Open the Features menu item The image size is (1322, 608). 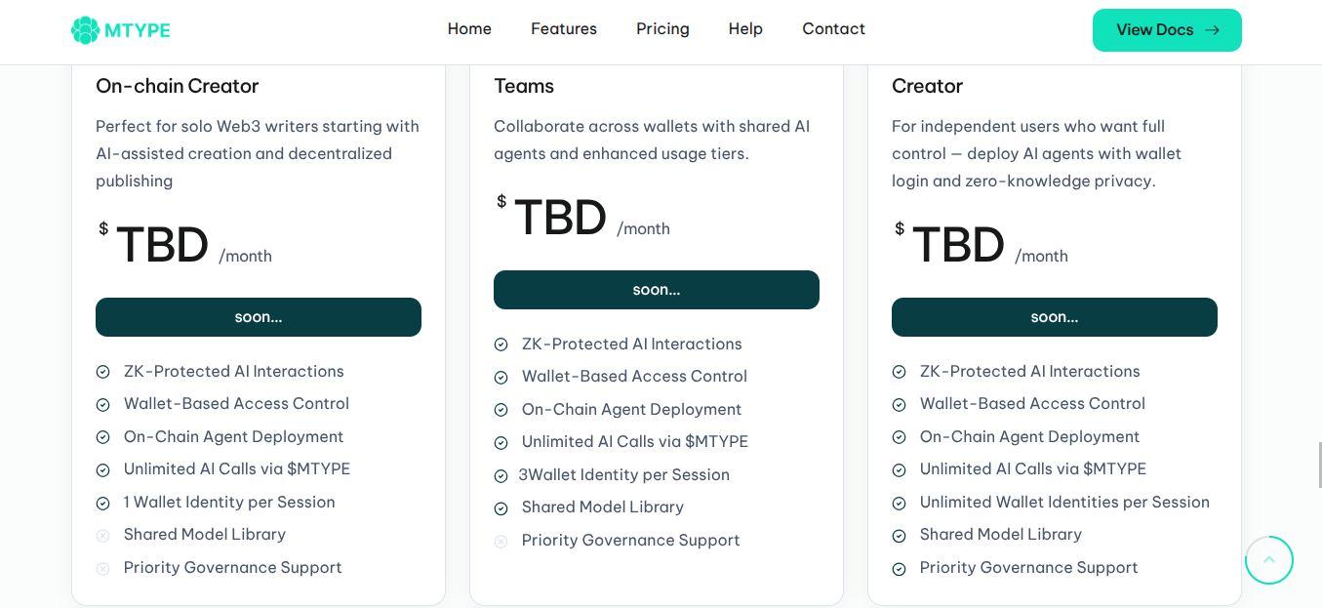point(563,28)
